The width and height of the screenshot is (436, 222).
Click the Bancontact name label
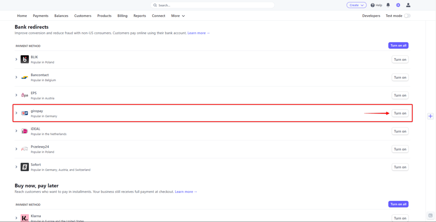pyautogui.click(x=40, y=75)
